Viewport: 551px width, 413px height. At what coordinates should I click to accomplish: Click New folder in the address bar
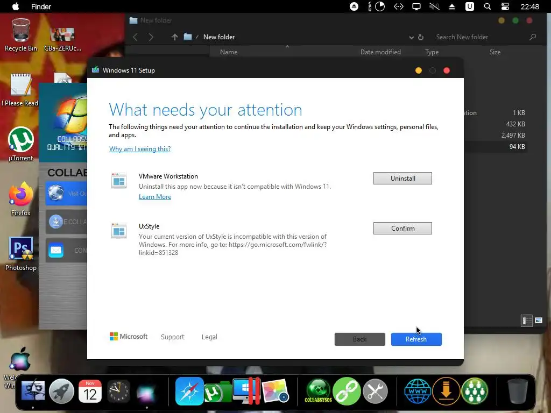point(219,37)
